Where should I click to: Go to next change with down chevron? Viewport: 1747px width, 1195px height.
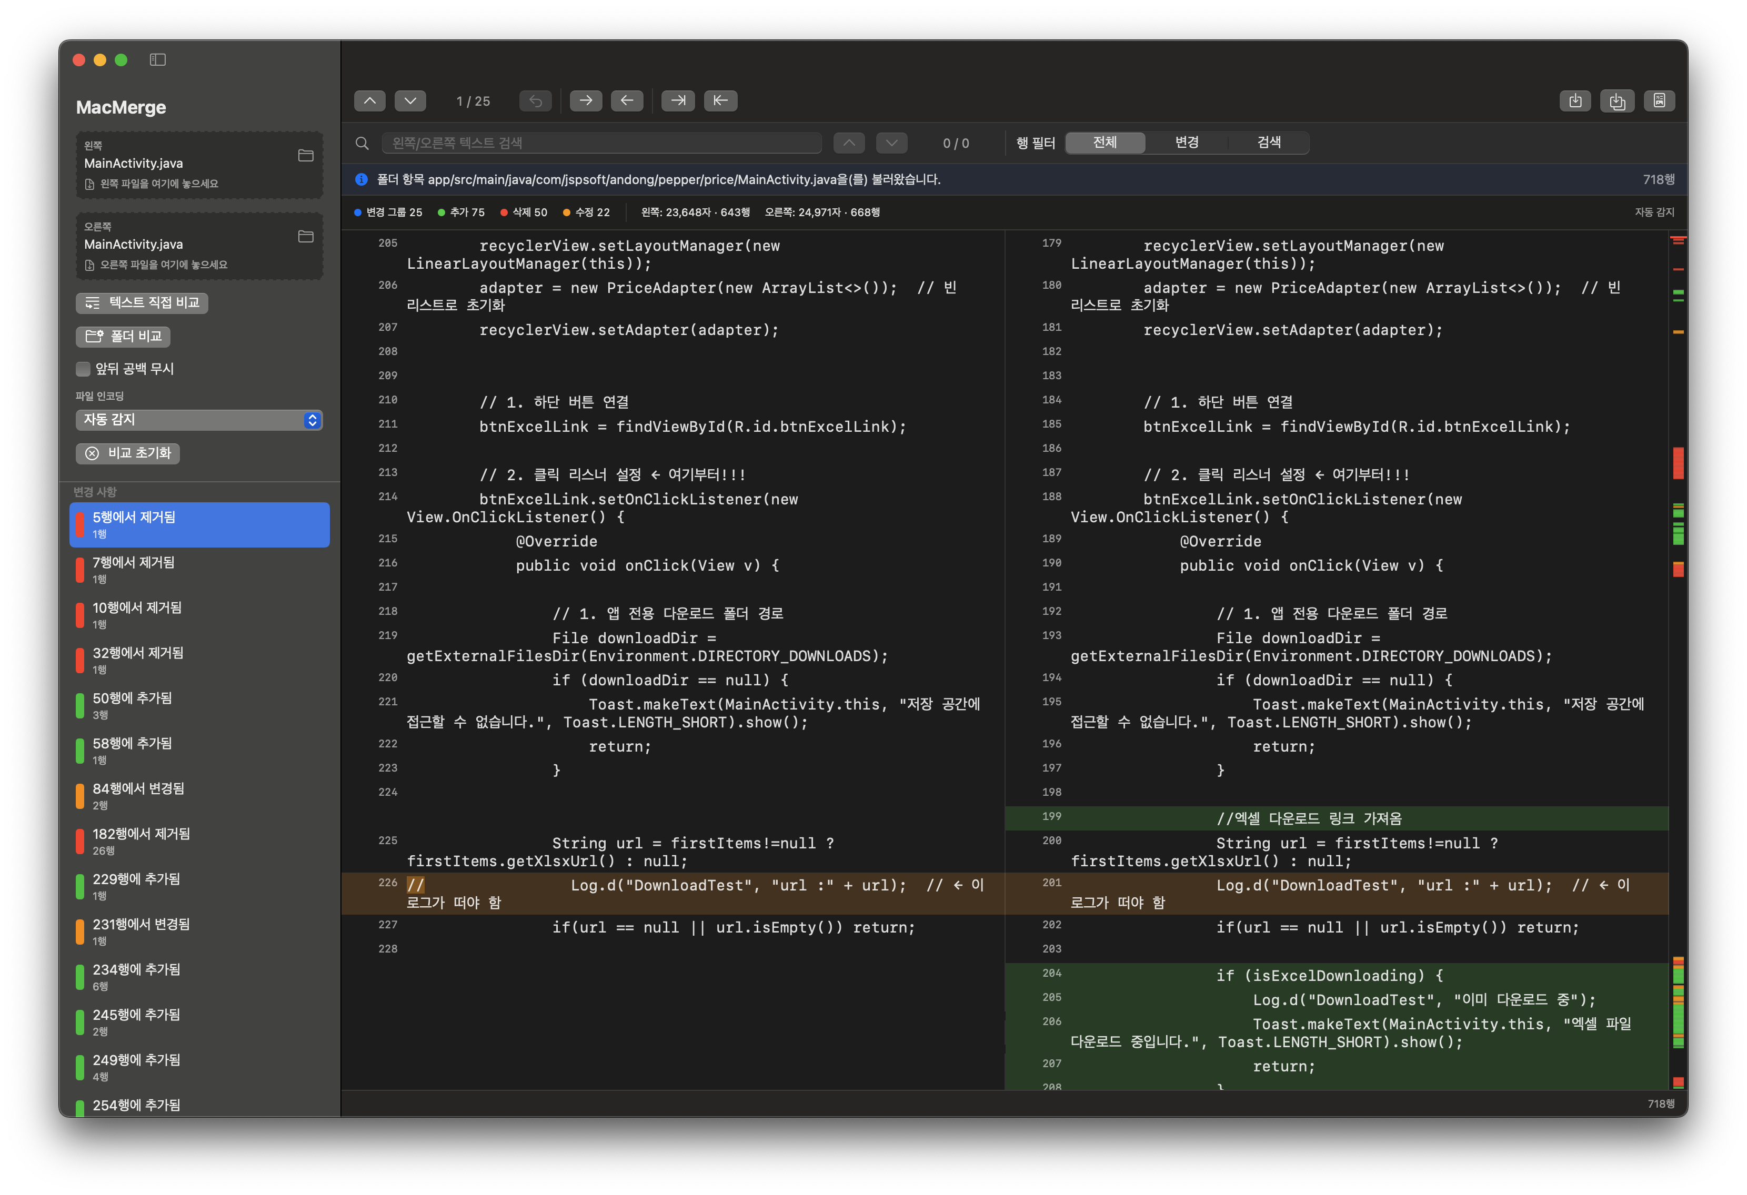[x=410, y=100]
